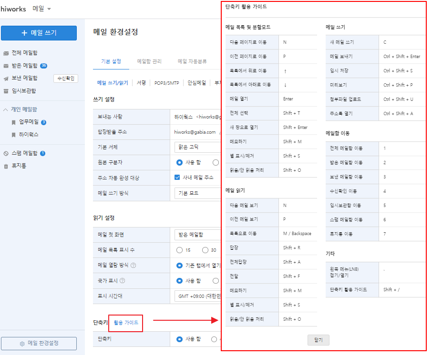Screen dimensions: 432x355
Task: Click the 받은 메일함 inbox envelope icon
Action: [6, 66]
